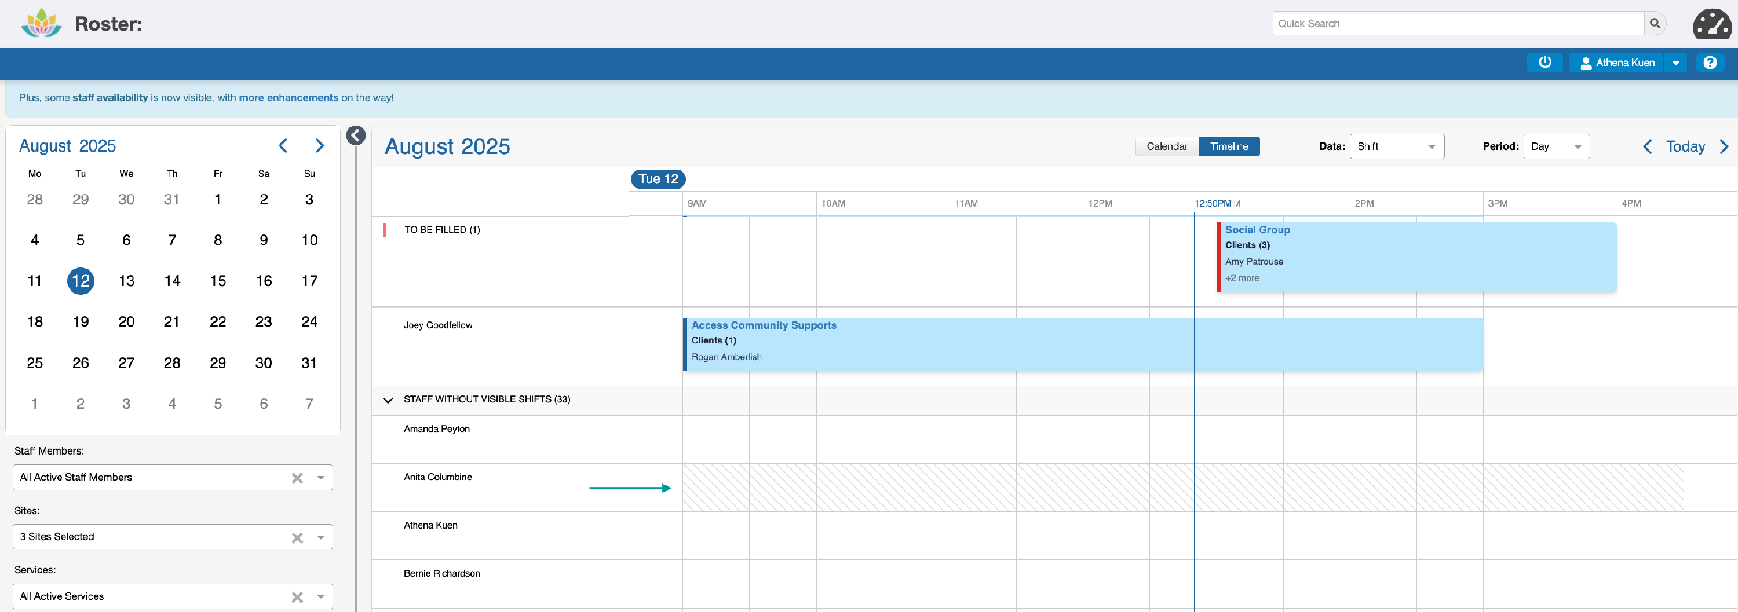This screenshot has height=612, width=1738.
Task: Select August 13 in mini calendar
Action: (x=126, y=281)
